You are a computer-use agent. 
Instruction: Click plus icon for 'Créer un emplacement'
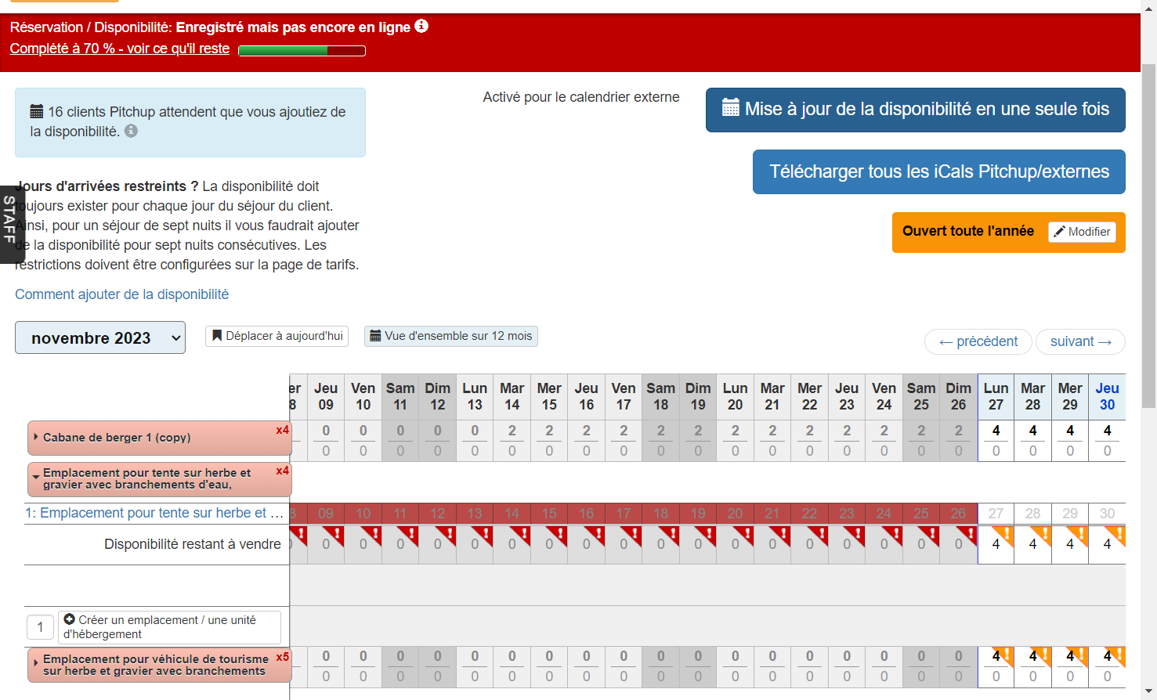point(70,619)
